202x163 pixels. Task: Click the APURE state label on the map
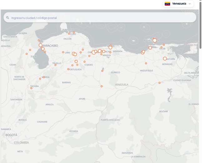(x=82, y=99)
